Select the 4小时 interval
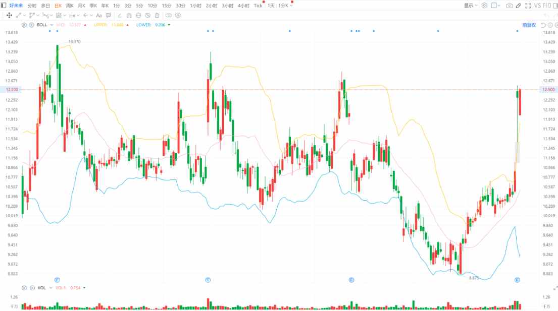This screenshot has width=558, height=311. point(243,6)
